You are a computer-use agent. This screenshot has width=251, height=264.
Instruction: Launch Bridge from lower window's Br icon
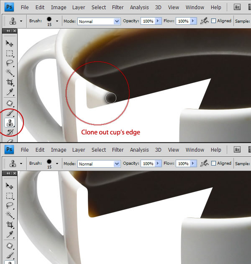pyautogui.click(x=237, y=150)
